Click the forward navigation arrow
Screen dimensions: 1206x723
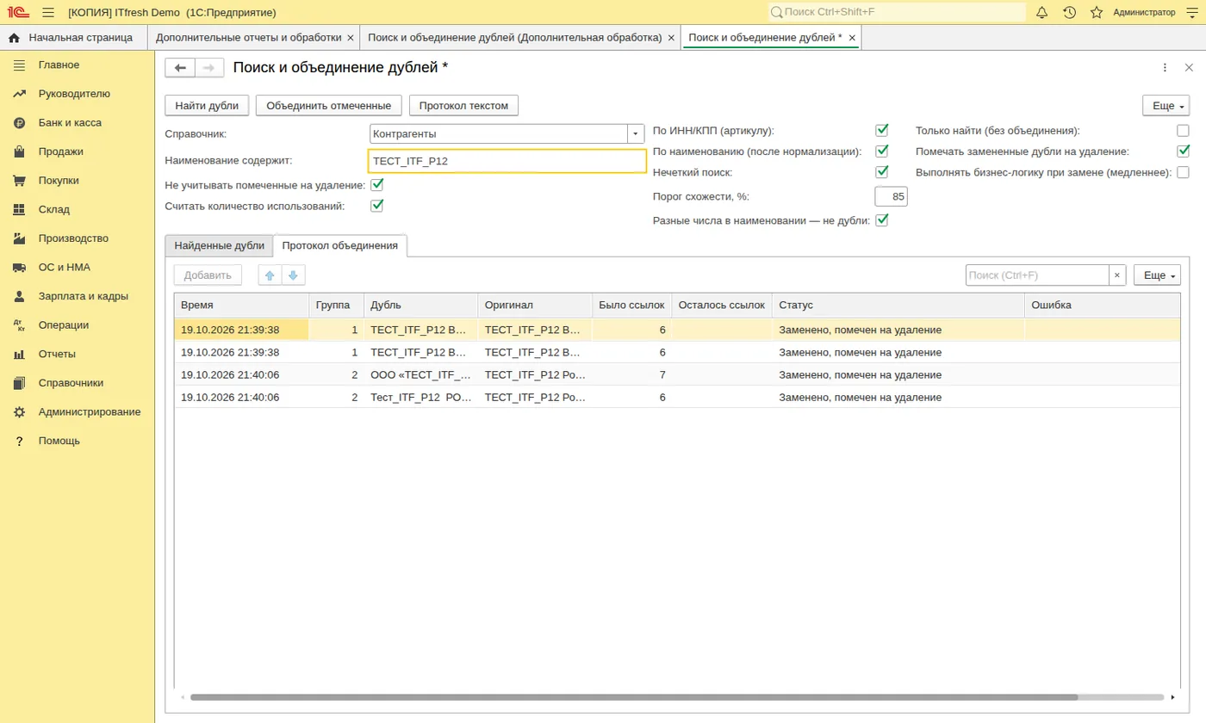point(209,68)
